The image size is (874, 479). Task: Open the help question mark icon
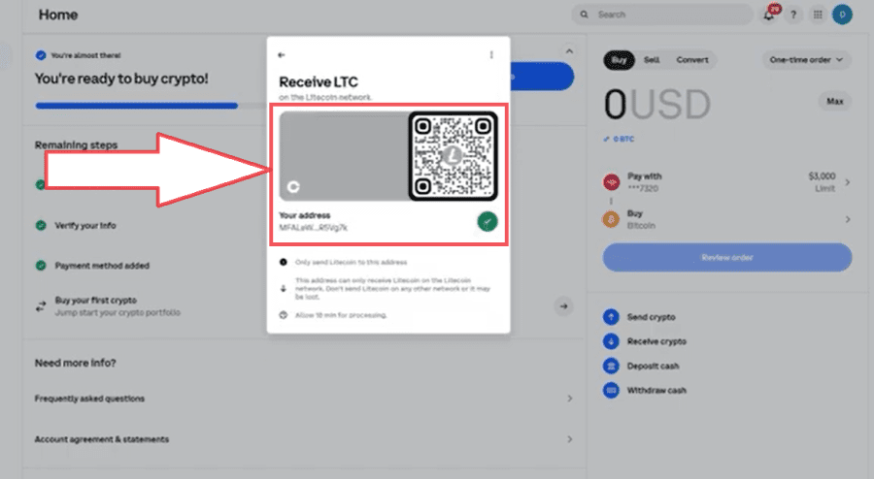[793, 15]
